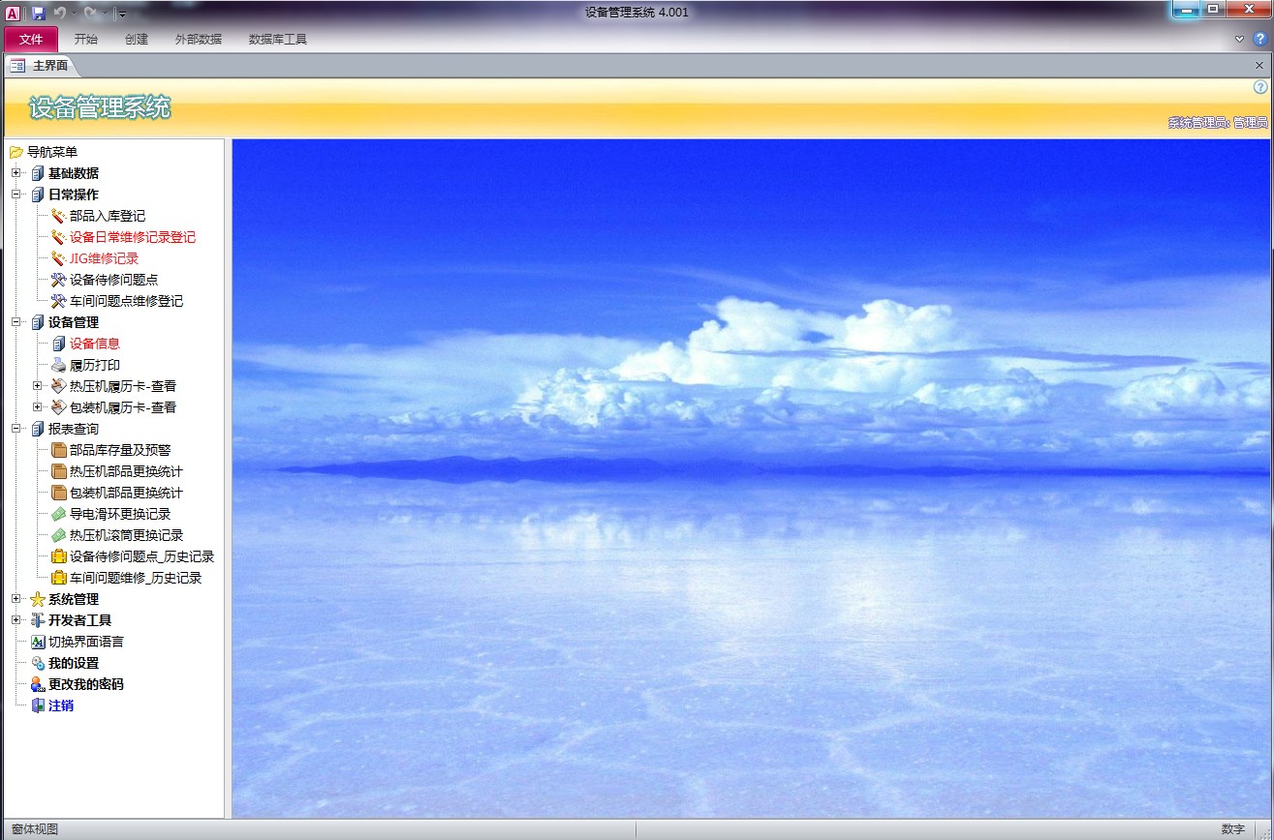Select the JIG维修记录 text entry
The height and width of the screenshot is (840, 1274).
pyautogui.click(x=105, y=258)
